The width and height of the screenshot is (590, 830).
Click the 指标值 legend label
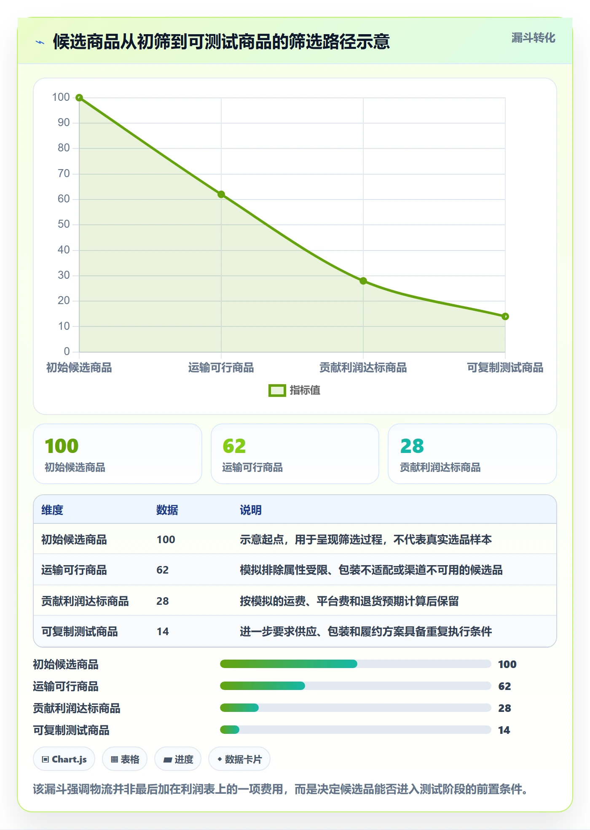pos(305,391)
